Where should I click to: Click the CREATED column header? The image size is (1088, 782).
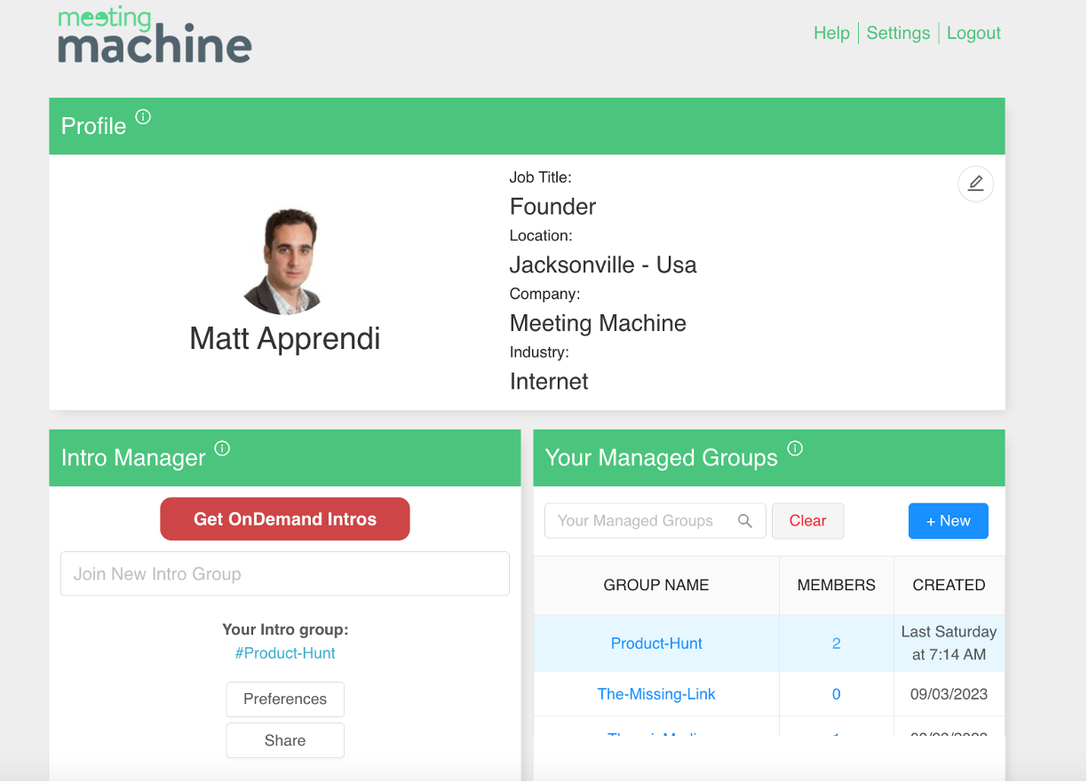click(x=949, y=585)
